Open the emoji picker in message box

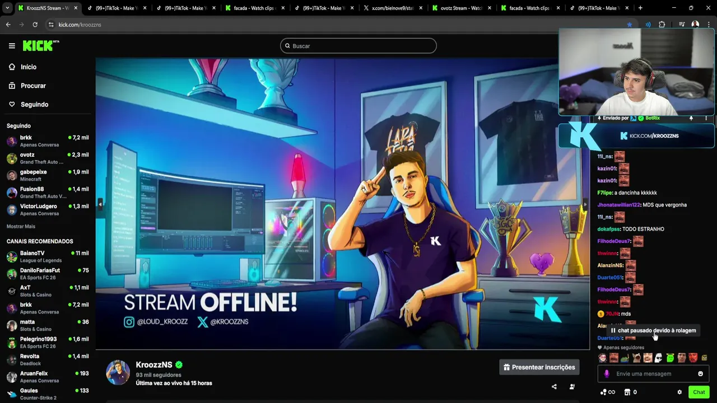tap(700, 374)
